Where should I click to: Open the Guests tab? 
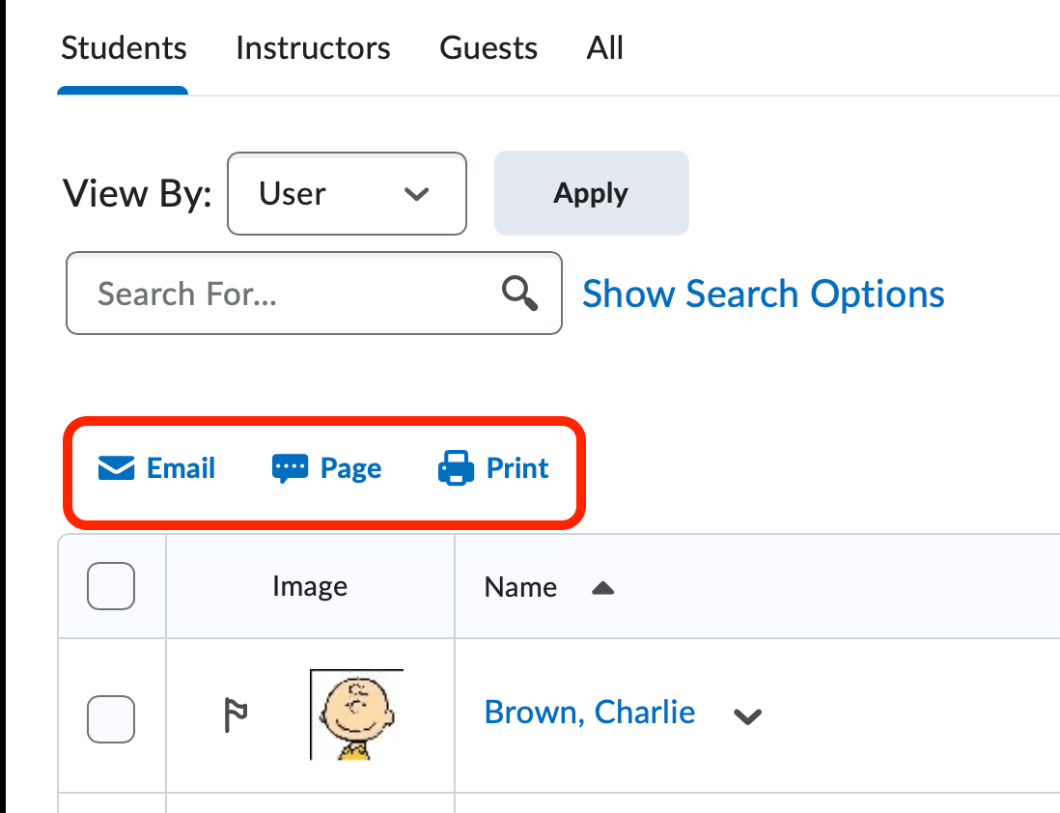[488, 48]
